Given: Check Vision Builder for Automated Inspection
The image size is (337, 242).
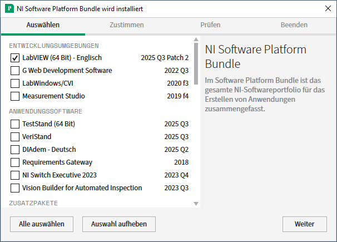Looking at the screenshot, I should 15,188.
